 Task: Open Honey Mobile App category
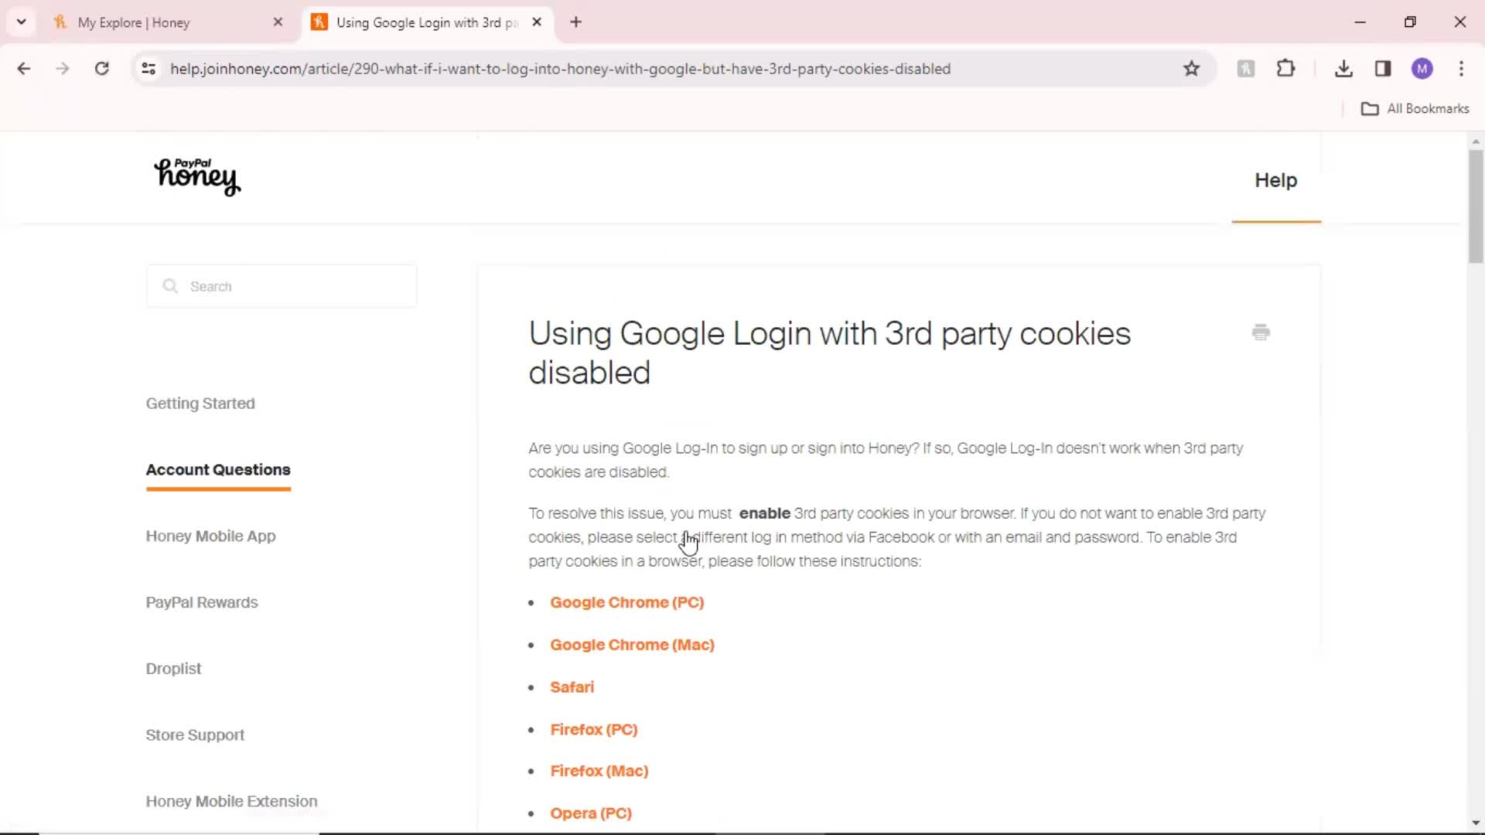coord(210,537)
